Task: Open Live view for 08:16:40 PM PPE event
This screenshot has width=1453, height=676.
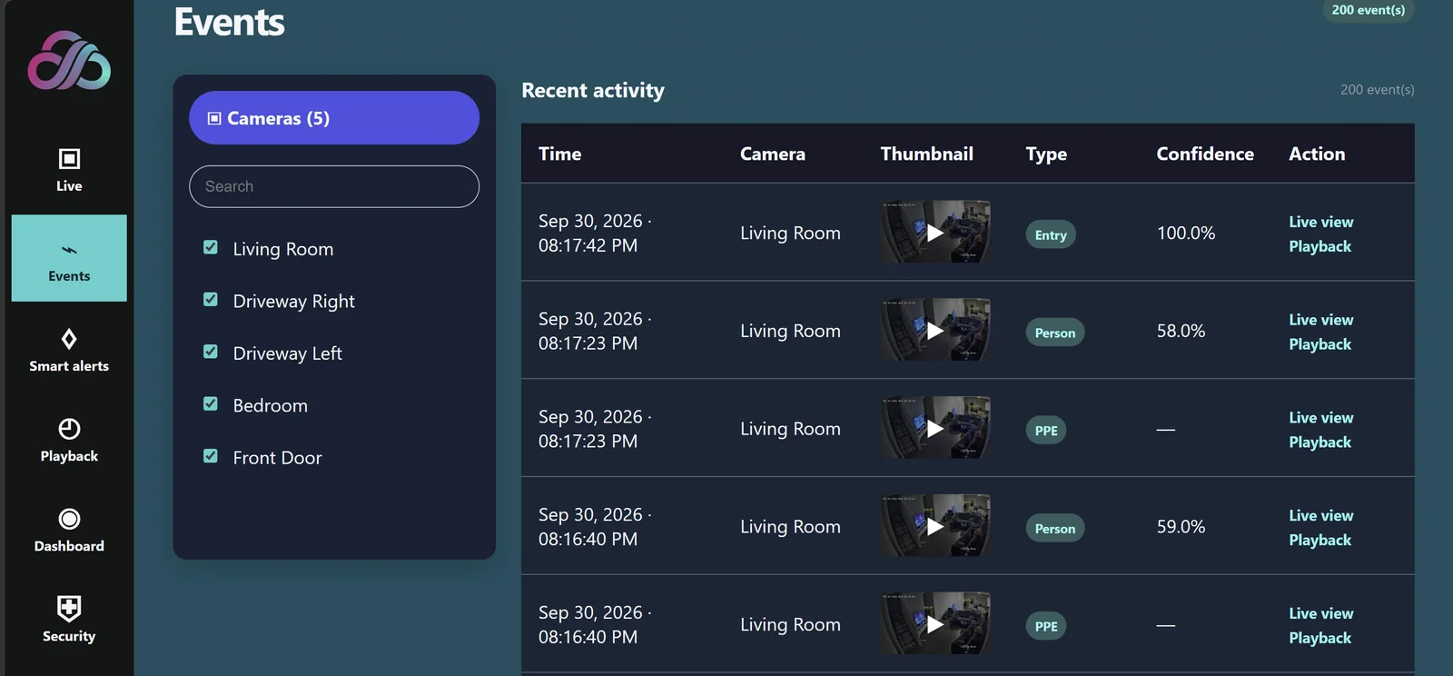Action: 1321,613
